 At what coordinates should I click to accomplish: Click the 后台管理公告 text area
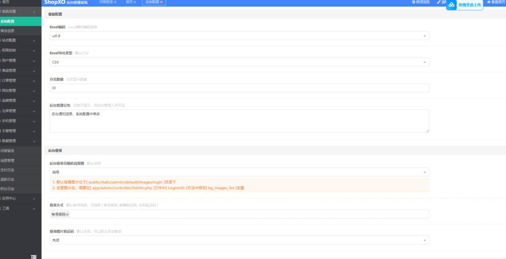(239, 121)
